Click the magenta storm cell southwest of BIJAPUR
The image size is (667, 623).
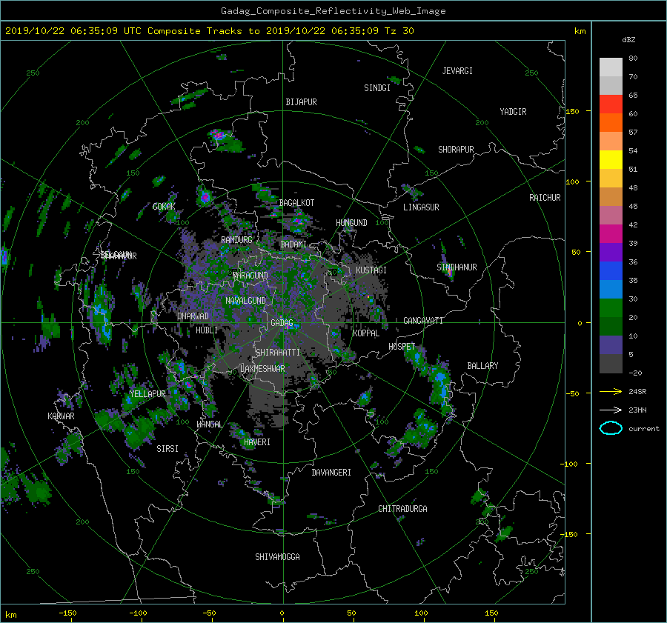click(x=219, y=136)
